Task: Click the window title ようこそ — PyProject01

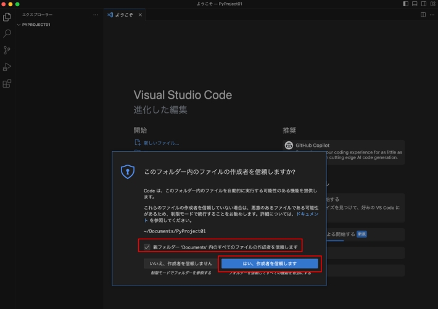Action: pos(219,4)
